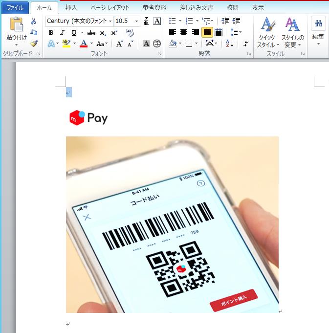Activate the Format Painter brush
The height and width of the screenshot is (333, 329).
[34, 44]
